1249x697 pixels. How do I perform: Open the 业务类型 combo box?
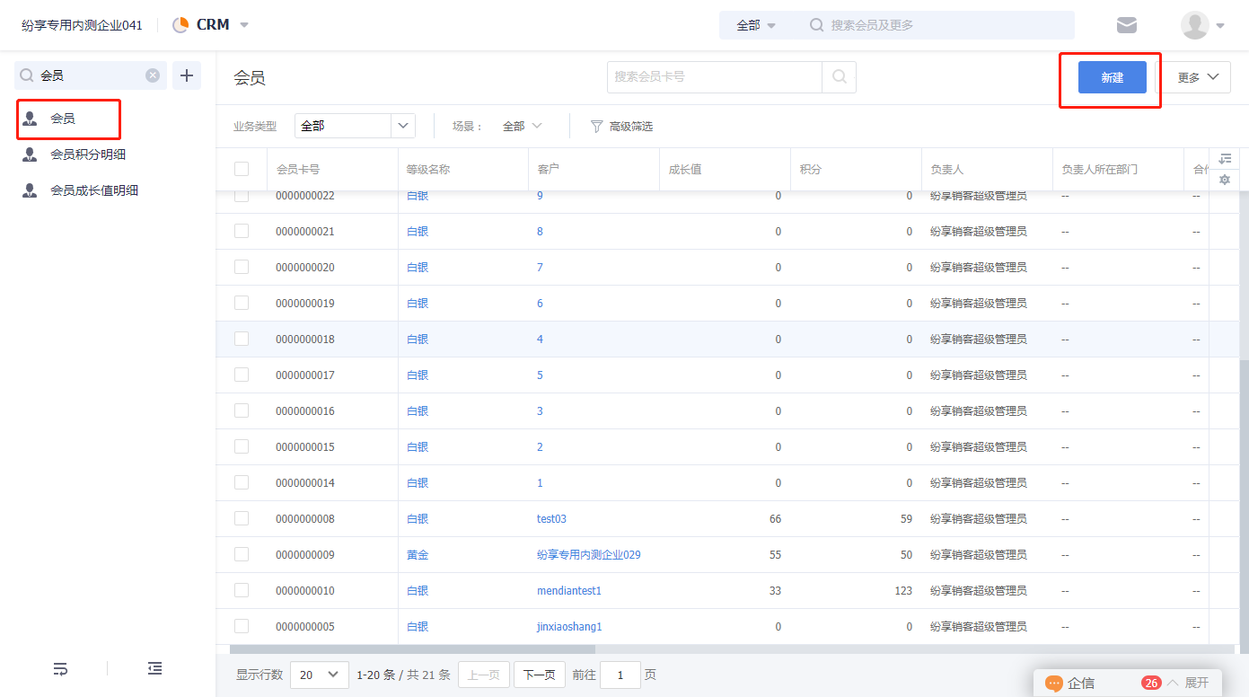click(x=355, y=126)
